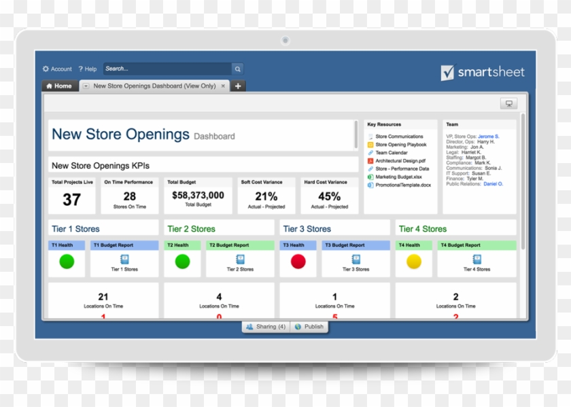Click into the Search field

pyautogui.click(x=167, y=69)
